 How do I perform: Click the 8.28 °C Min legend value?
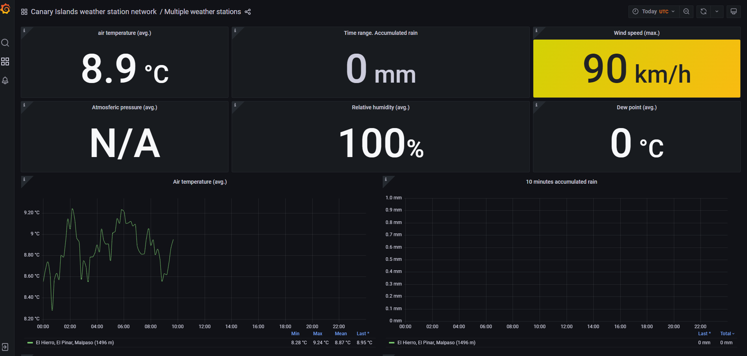point(299,343)
